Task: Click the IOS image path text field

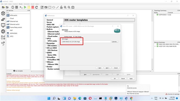Action: click(x=86, y=42)
